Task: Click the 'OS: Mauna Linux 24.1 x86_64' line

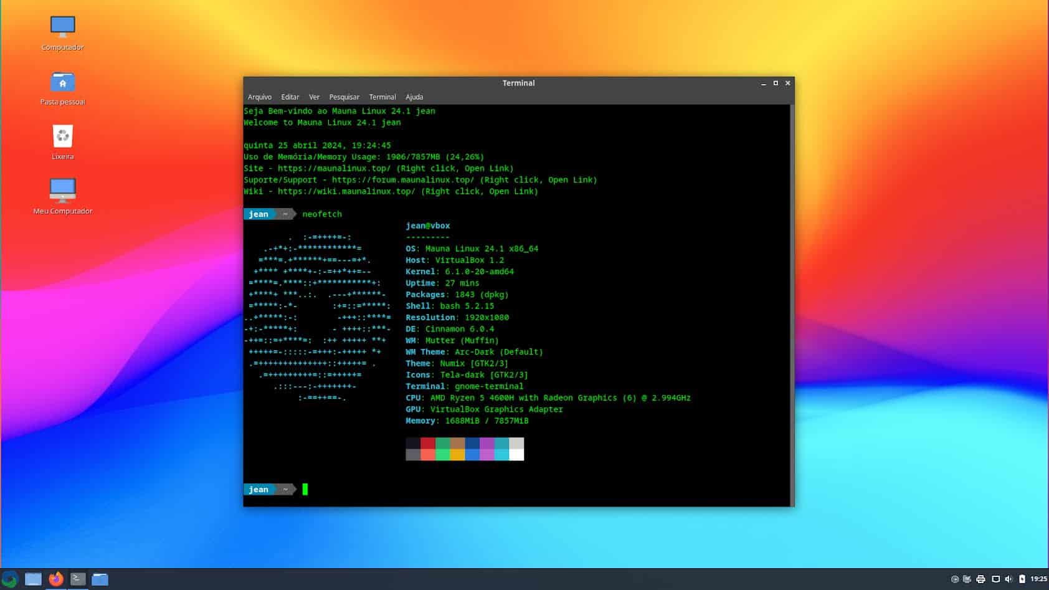Action: [472, 249]
